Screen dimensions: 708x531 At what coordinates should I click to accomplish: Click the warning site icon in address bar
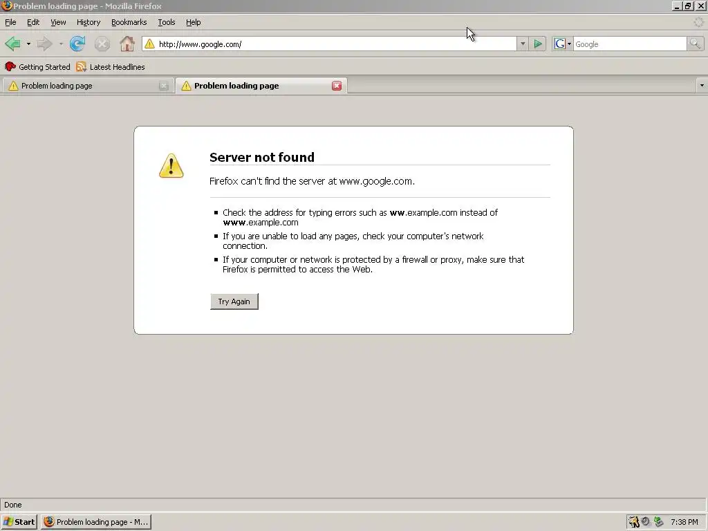pyautogui.click(x=149, y=44)
